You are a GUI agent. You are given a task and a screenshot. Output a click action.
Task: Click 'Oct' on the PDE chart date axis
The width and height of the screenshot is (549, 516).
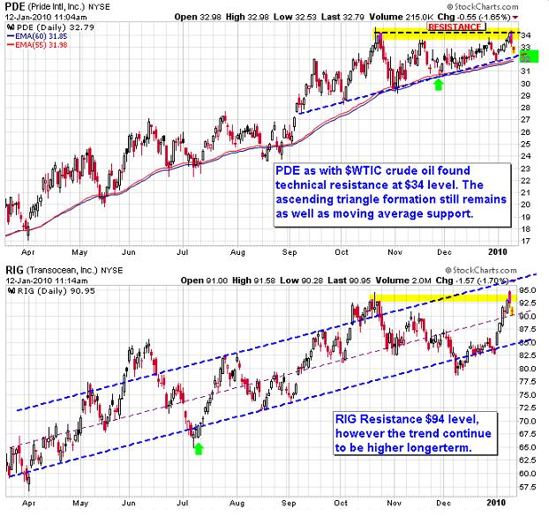point(342,252)
